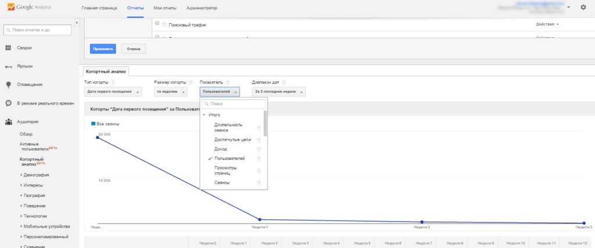The image size is (595, 248).
Task: Open the settings gear icon
Action: pyautogui.click(x=583, y=8)
